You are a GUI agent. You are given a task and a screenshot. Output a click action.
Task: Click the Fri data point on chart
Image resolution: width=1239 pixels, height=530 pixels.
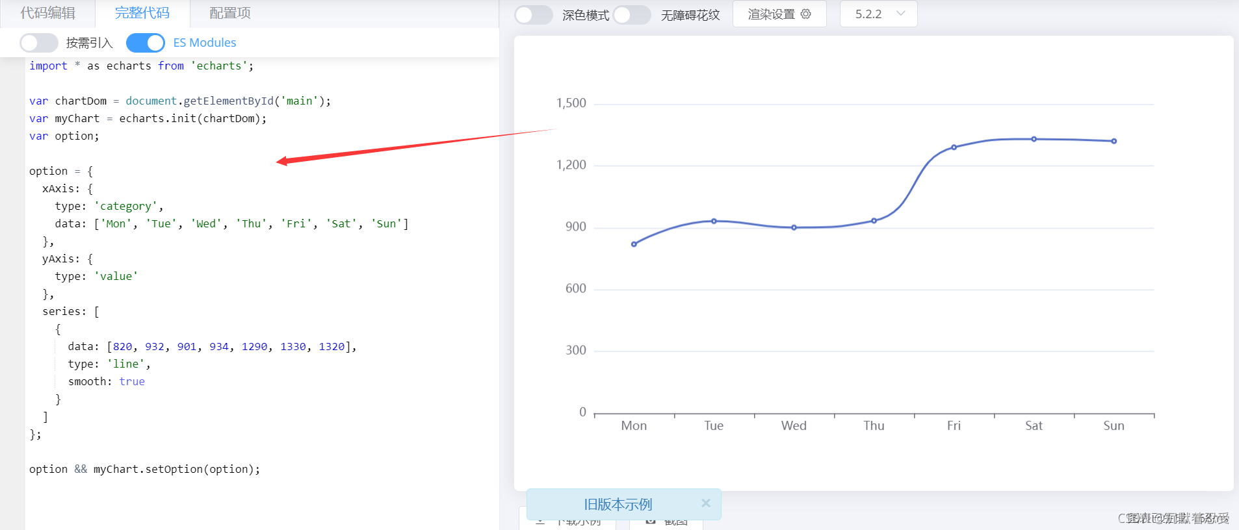(954, 147)
